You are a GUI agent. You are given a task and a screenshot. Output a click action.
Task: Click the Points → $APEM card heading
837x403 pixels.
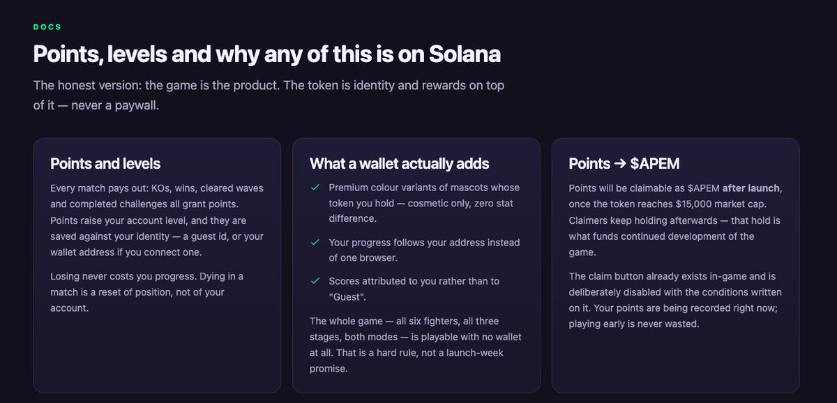pos(624,164)
